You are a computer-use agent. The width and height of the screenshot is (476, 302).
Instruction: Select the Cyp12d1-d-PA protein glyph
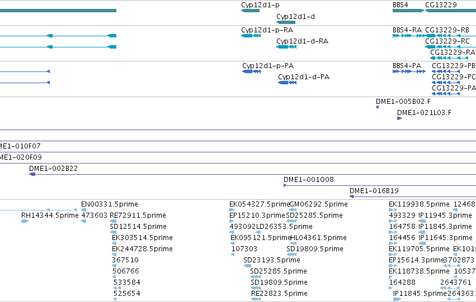(287, 83)
